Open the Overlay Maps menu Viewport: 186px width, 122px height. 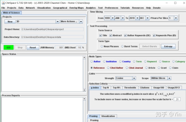tap(76, 8)
